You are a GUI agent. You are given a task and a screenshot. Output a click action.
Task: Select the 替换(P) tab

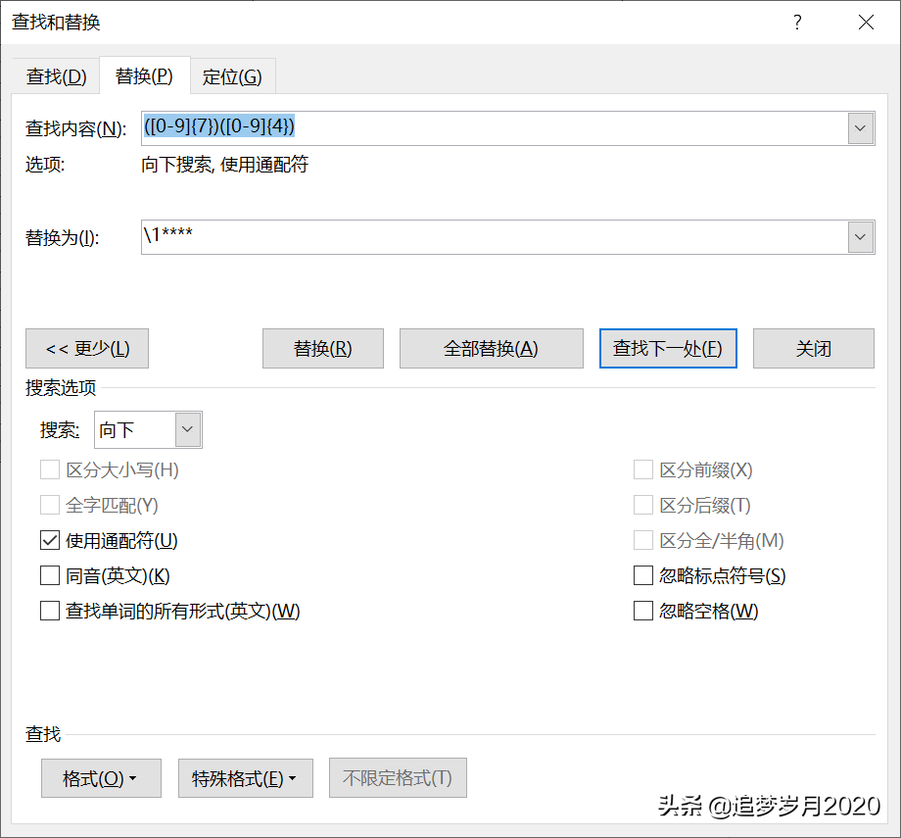tap(144, 75)
